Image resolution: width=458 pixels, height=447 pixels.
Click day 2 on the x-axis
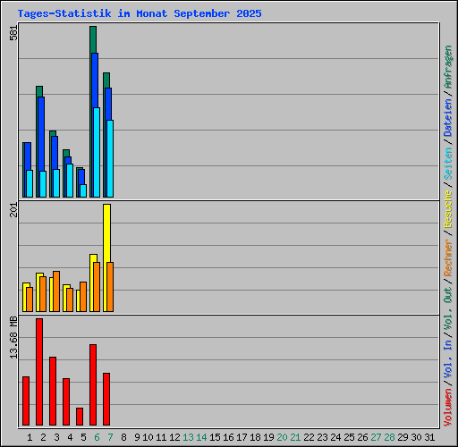(43, 437)
